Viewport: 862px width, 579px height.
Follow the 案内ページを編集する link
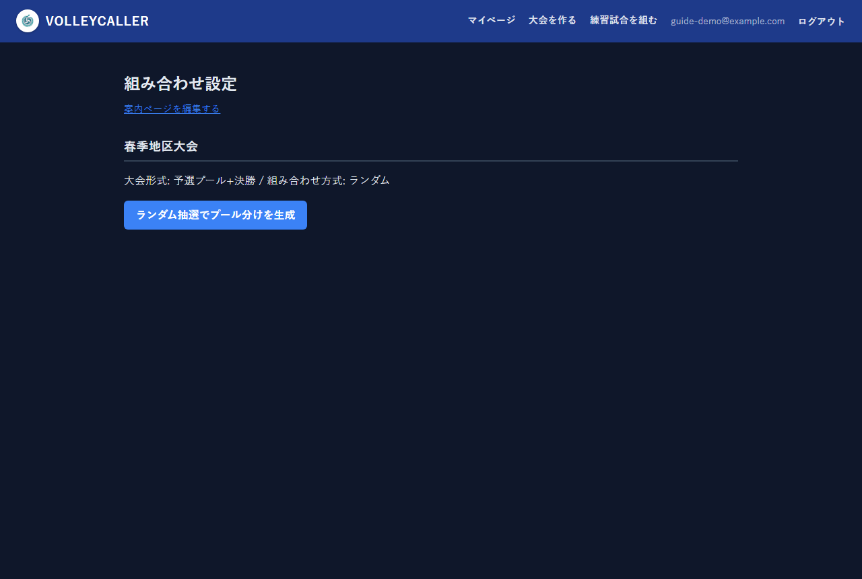[x=172, y=108]
